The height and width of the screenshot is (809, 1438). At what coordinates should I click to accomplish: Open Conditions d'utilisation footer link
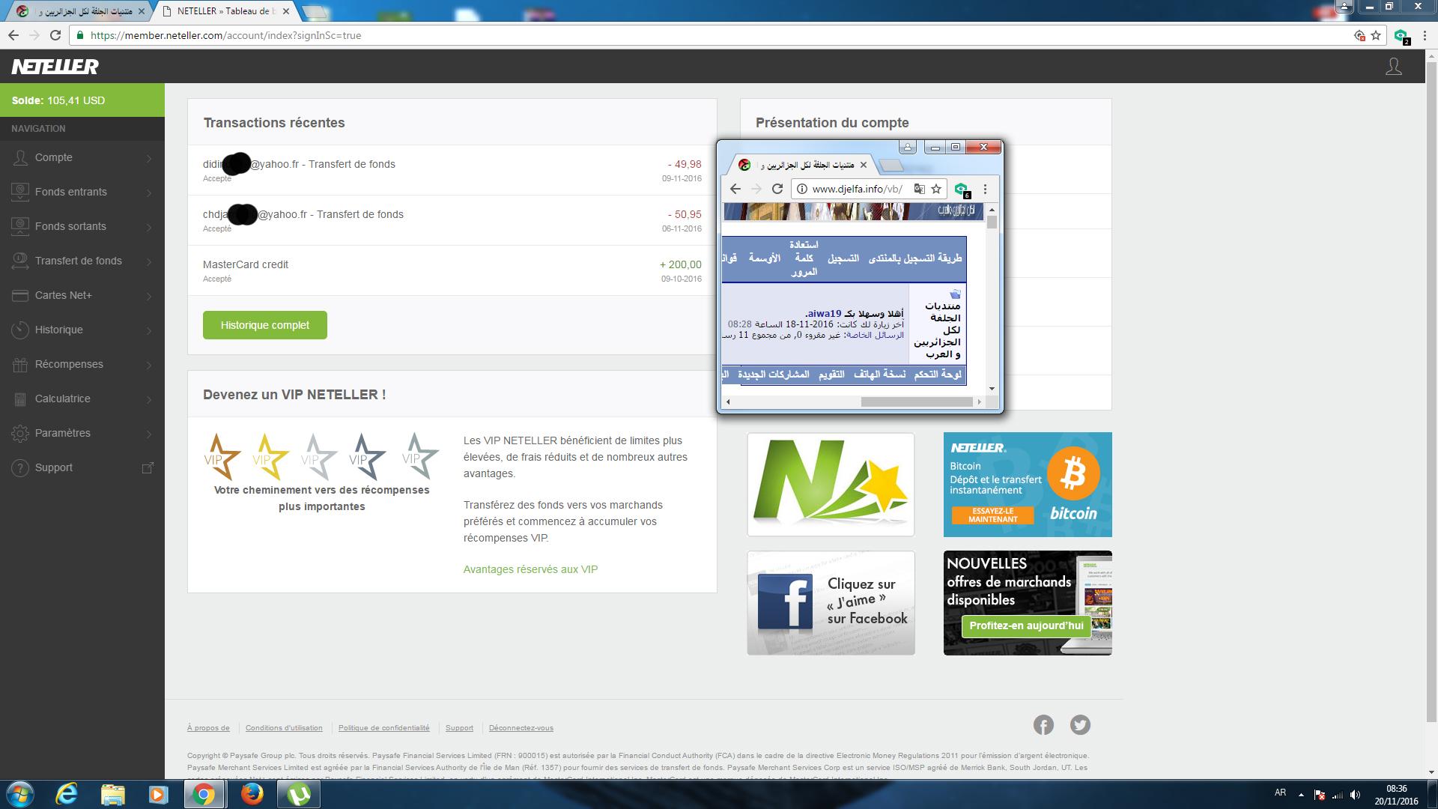pos(284,728)
